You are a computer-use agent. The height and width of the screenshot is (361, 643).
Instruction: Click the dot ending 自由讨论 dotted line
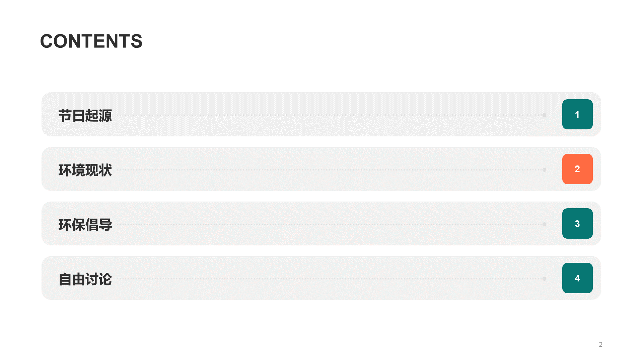(544, 279)
